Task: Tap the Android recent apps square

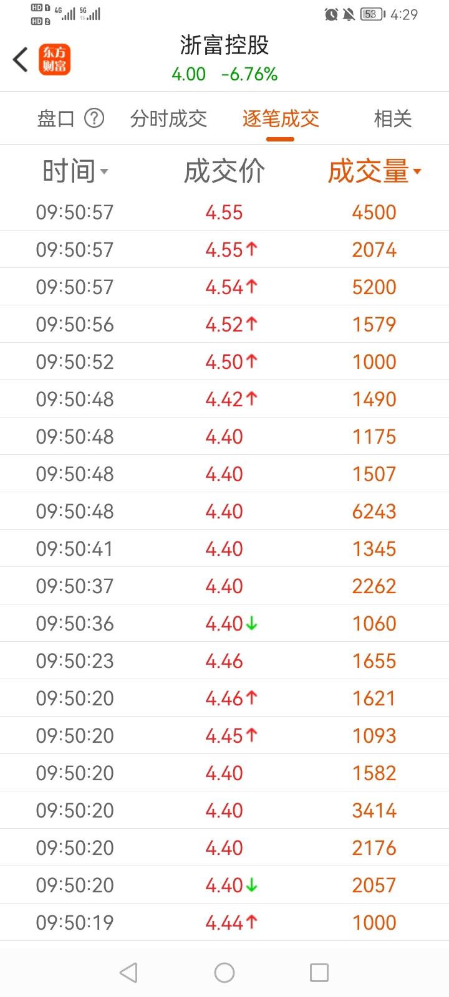Action: (319, 973)
